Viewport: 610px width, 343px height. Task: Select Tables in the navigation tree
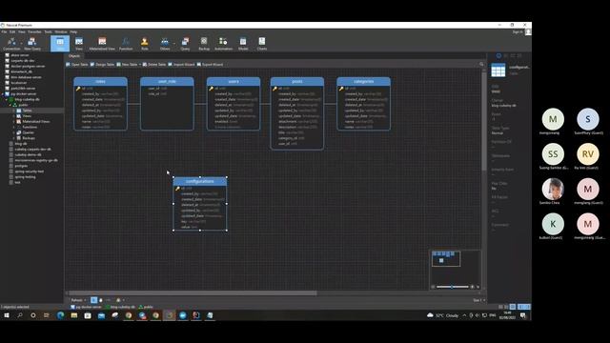tap(27, 111)
